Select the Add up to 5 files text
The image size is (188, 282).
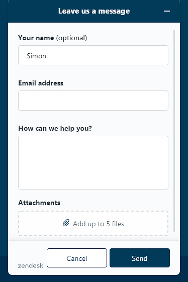[99, 224]
